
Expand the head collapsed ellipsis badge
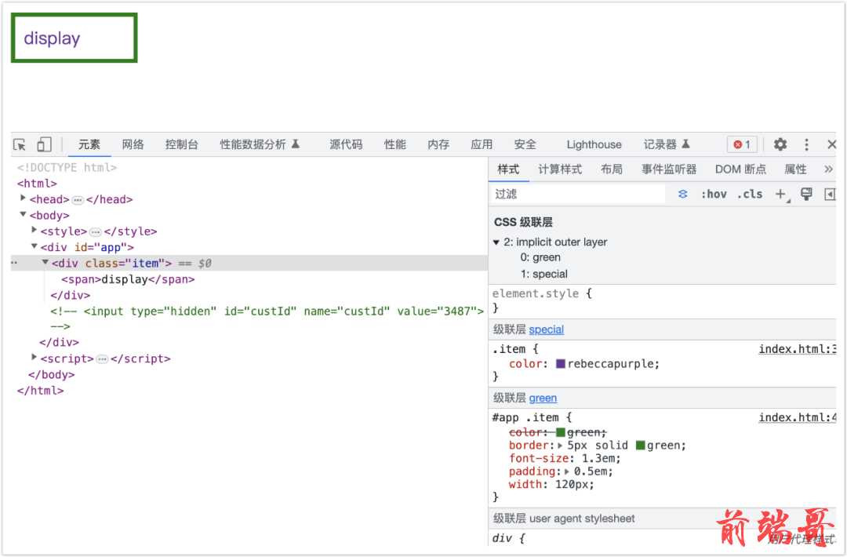pos(78,200)
